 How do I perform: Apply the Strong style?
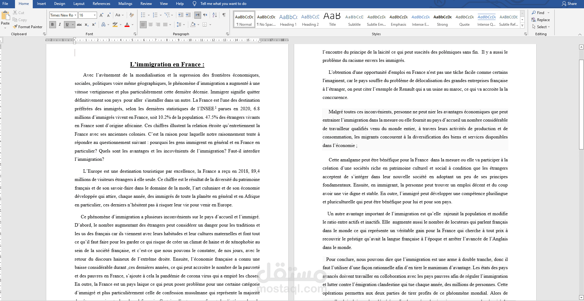click(x=443, y=20)
